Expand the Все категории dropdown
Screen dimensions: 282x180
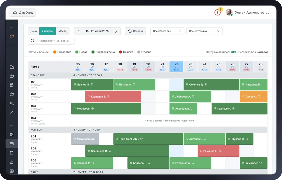tap(167, 31)
